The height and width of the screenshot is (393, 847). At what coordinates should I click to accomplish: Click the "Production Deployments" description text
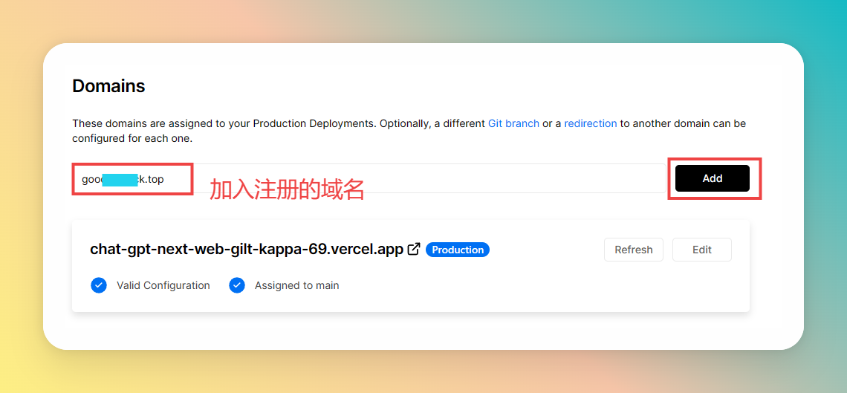314,123
